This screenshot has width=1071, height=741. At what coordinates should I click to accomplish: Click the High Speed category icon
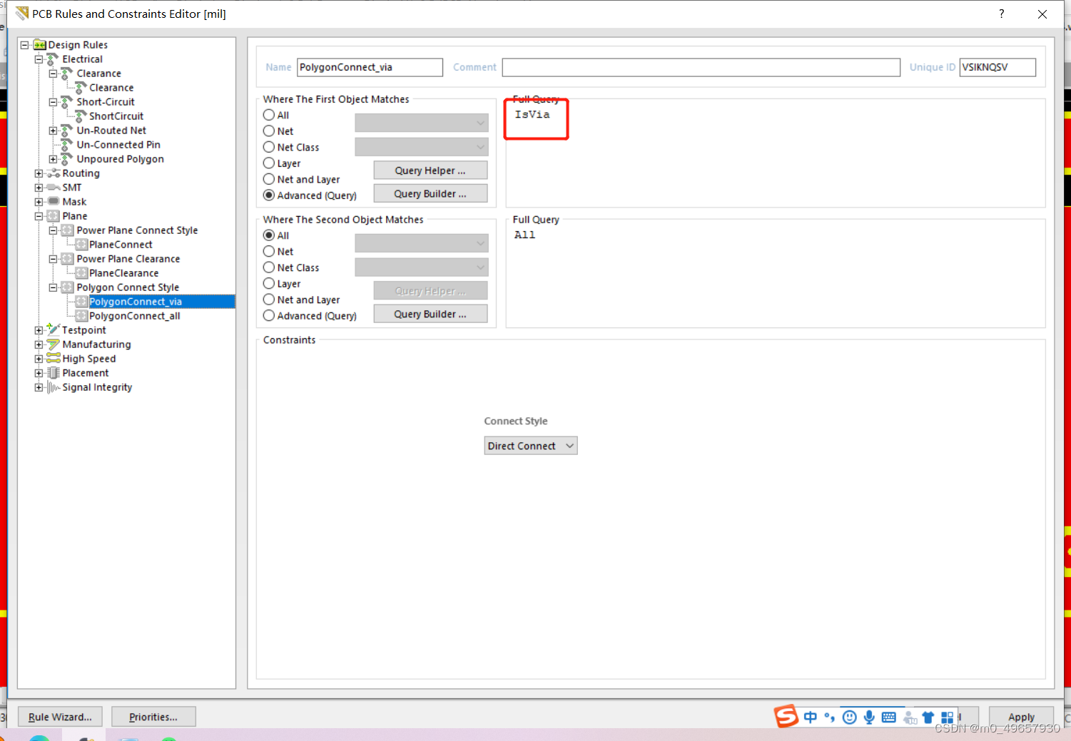click(53, 359)
